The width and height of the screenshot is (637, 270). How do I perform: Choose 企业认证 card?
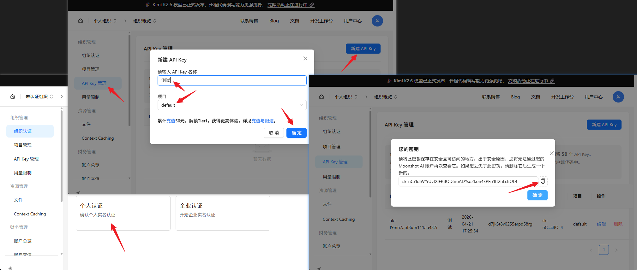223,213
